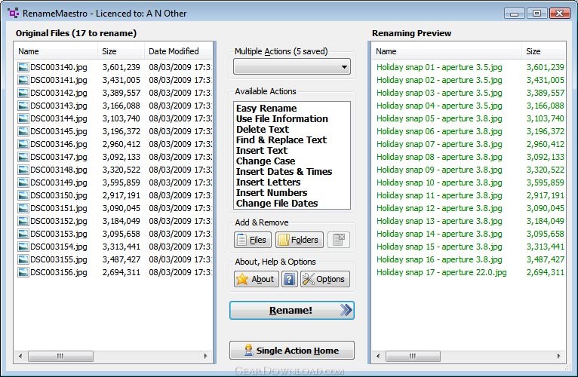Click the RenameMaestro app icon in title bar
The image size is (578, 377).
pos(14,14)
